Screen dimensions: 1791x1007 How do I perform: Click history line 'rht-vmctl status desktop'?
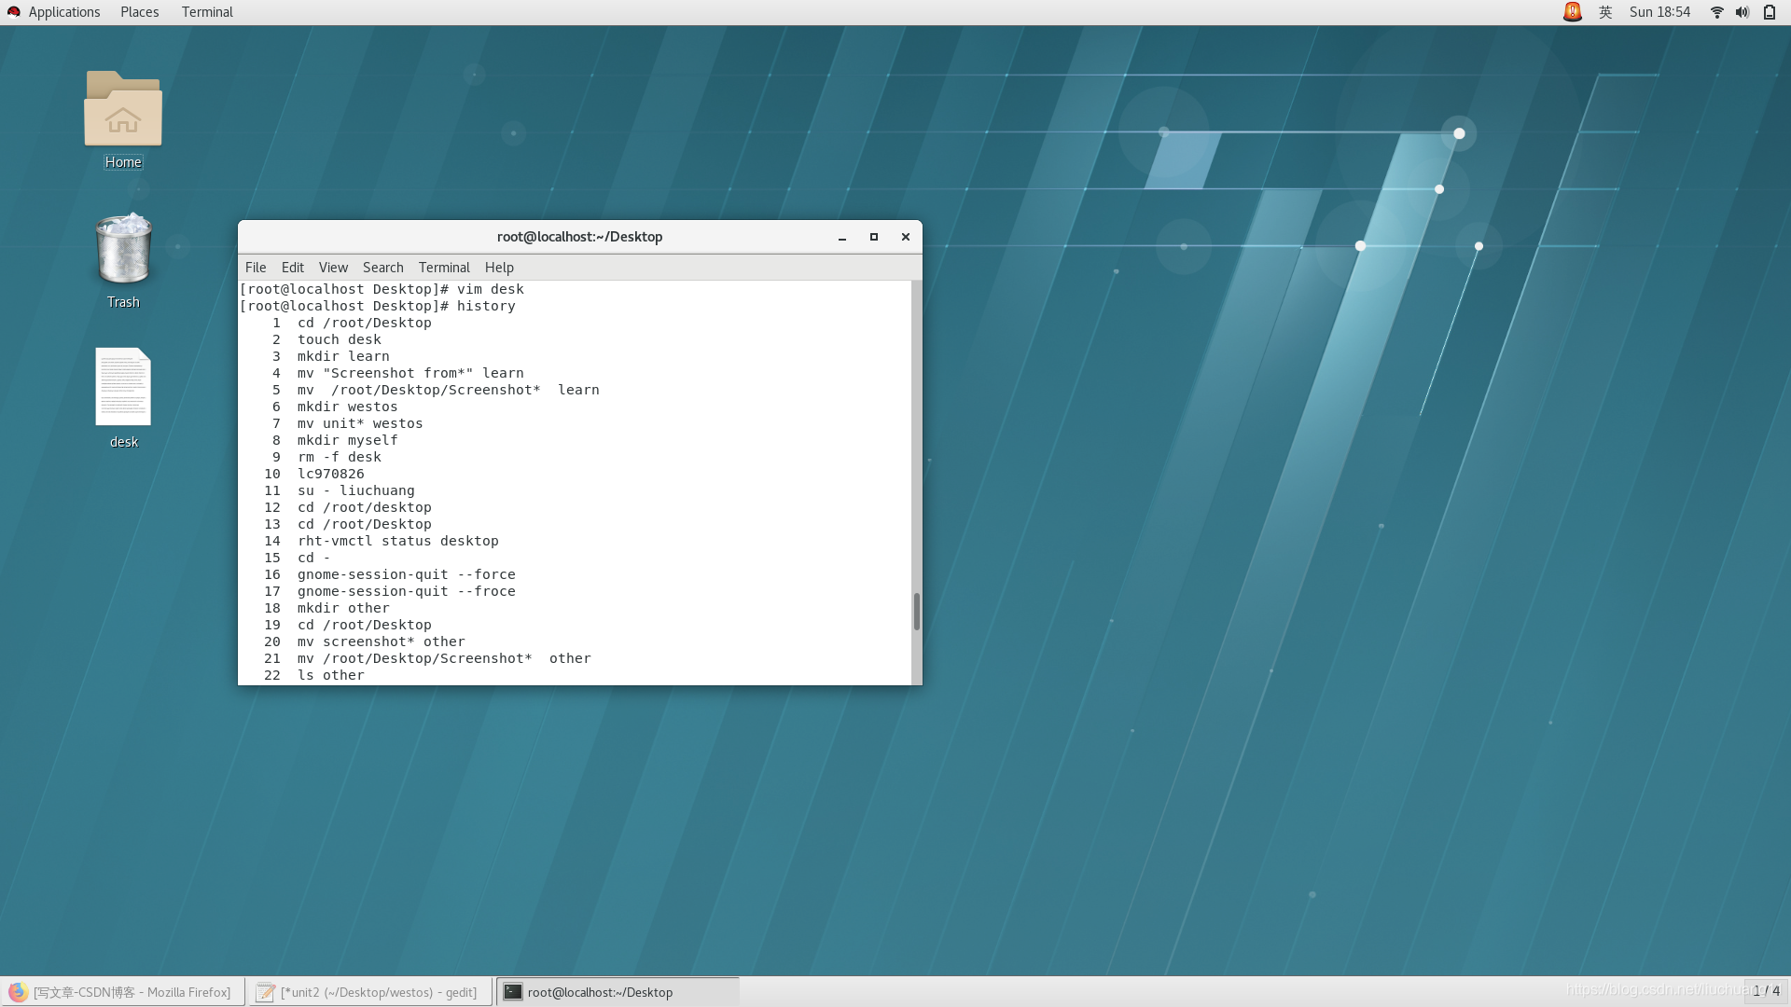click(x=398, y=541)
